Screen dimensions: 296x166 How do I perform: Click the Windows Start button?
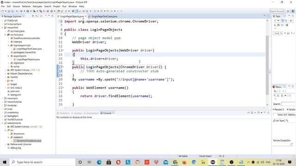5,162
